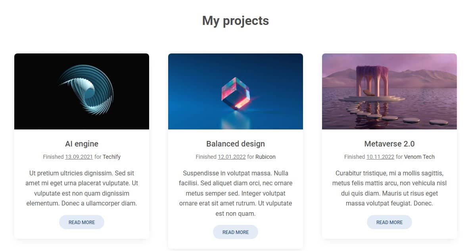Select the Metaverse 2.0 project title
This screenshot has height=251, width=468.
click(x=389, y=144)
